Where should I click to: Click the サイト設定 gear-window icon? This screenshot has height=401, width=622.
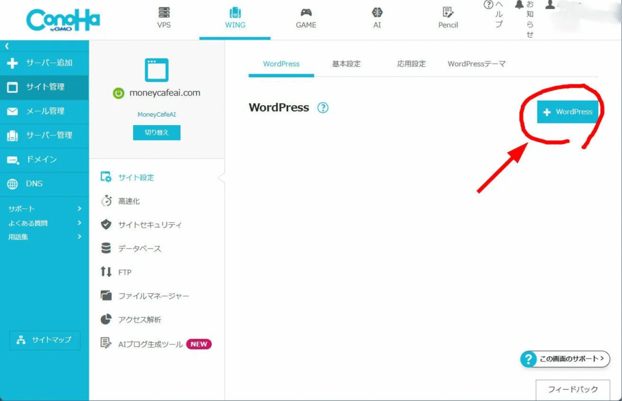106,177
